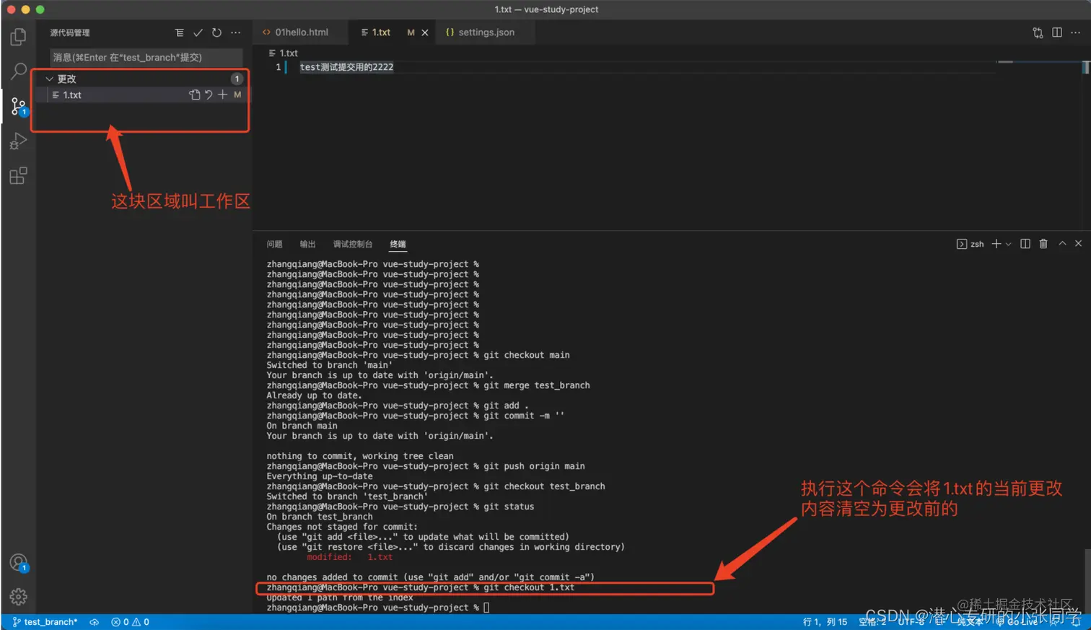Select the zsh terminal instance
1091x630 pixels.
[970, 244]
